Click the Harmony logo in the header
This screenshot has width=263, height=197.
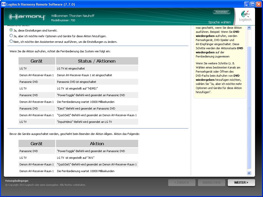tap(27, 17)
